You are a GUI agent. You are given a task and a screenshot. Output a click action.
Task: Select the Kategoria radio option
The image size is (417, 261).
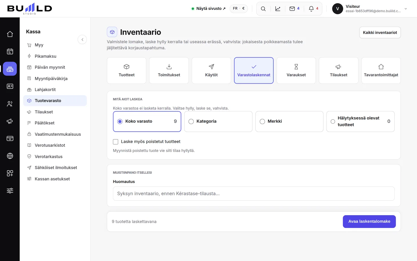click(x=218, y=122)
